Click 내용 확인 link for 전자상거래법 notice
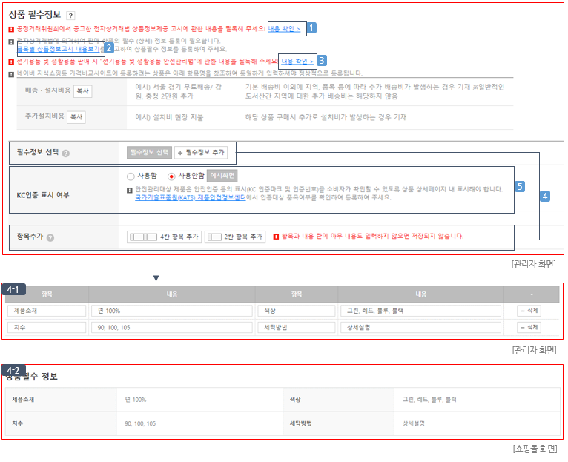Image resolution: width=568 pixels, height=462 pixels. 284,29
